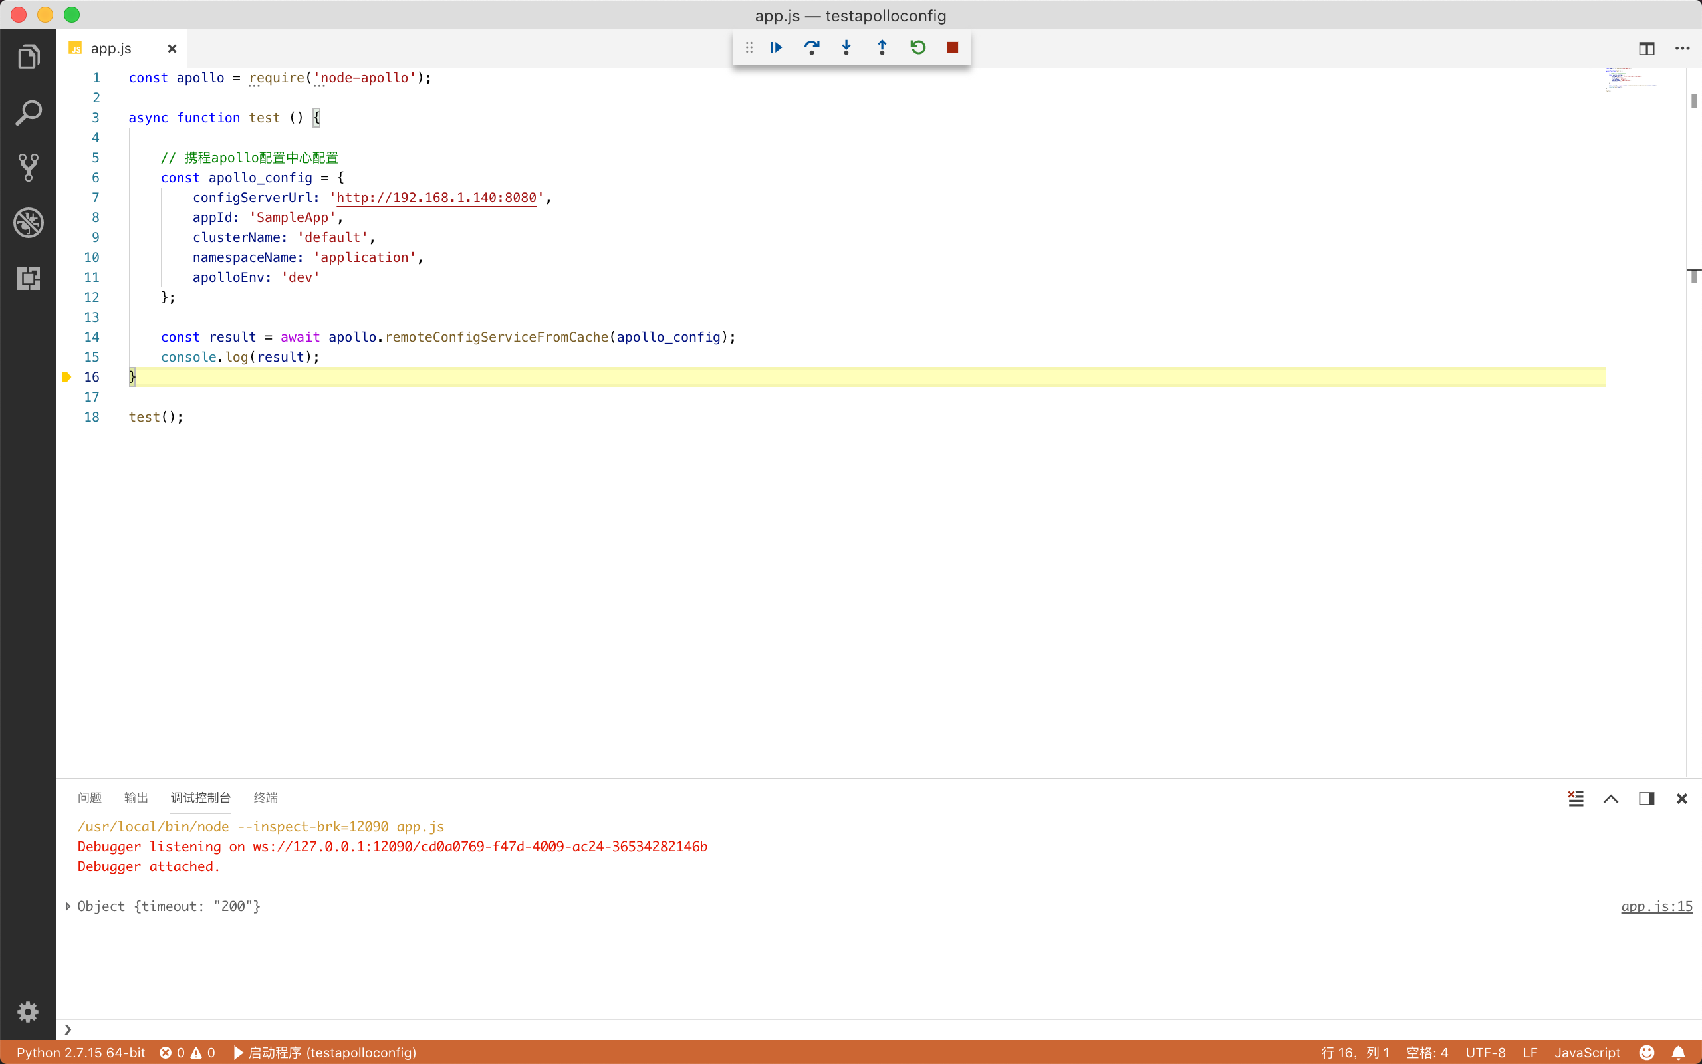Click the Step Out debug icon

pos(882,47)
